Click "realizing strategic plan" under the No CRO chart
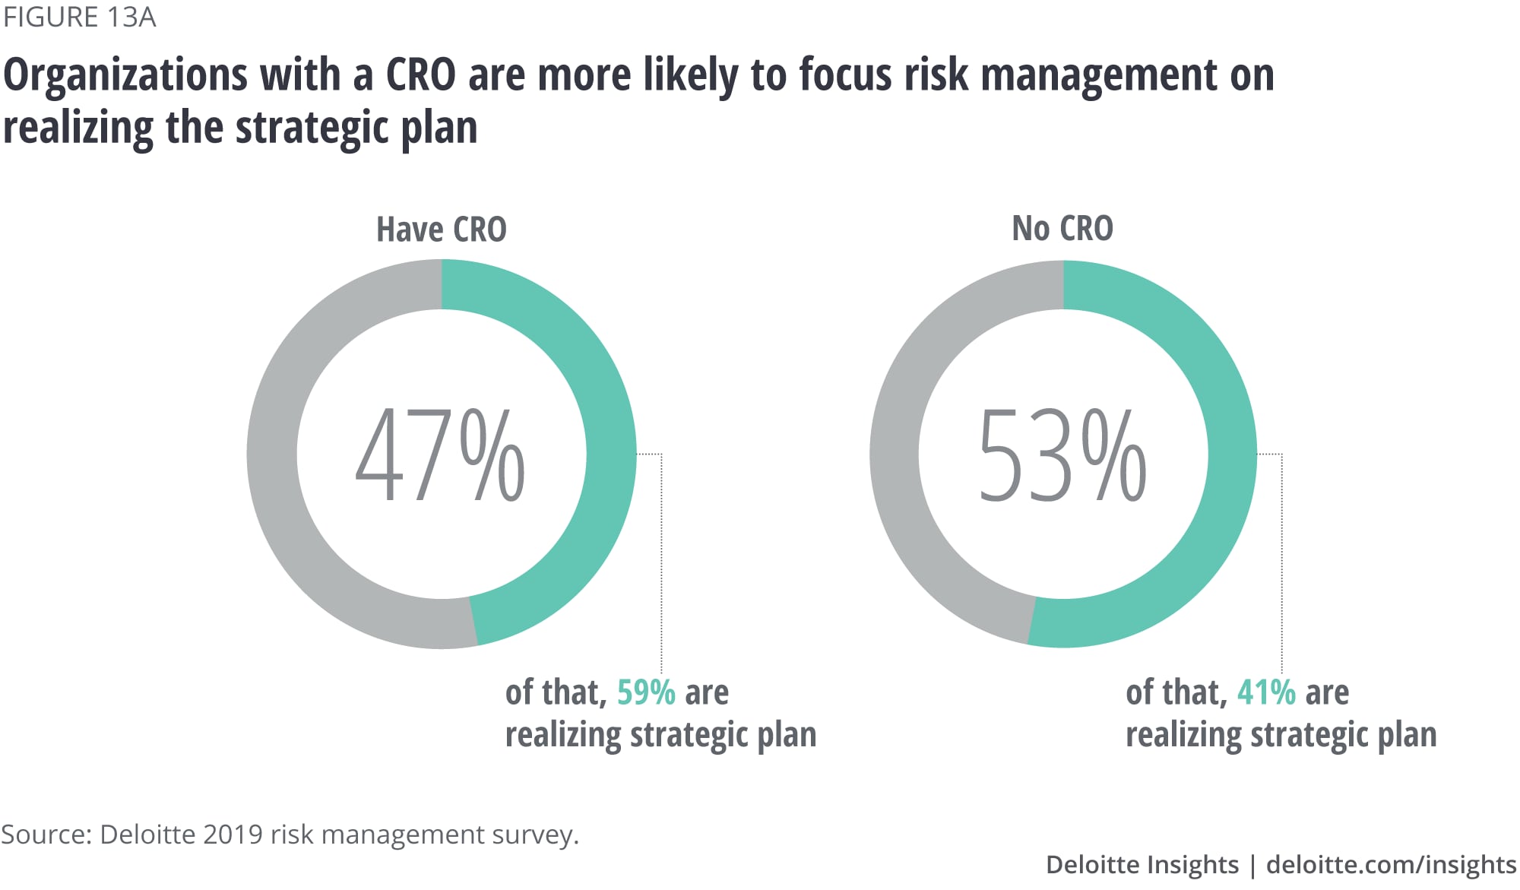 click(1281, 735)
